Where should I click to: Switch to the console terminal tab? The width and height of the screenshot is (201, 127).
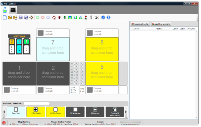(x=13, y=10)
